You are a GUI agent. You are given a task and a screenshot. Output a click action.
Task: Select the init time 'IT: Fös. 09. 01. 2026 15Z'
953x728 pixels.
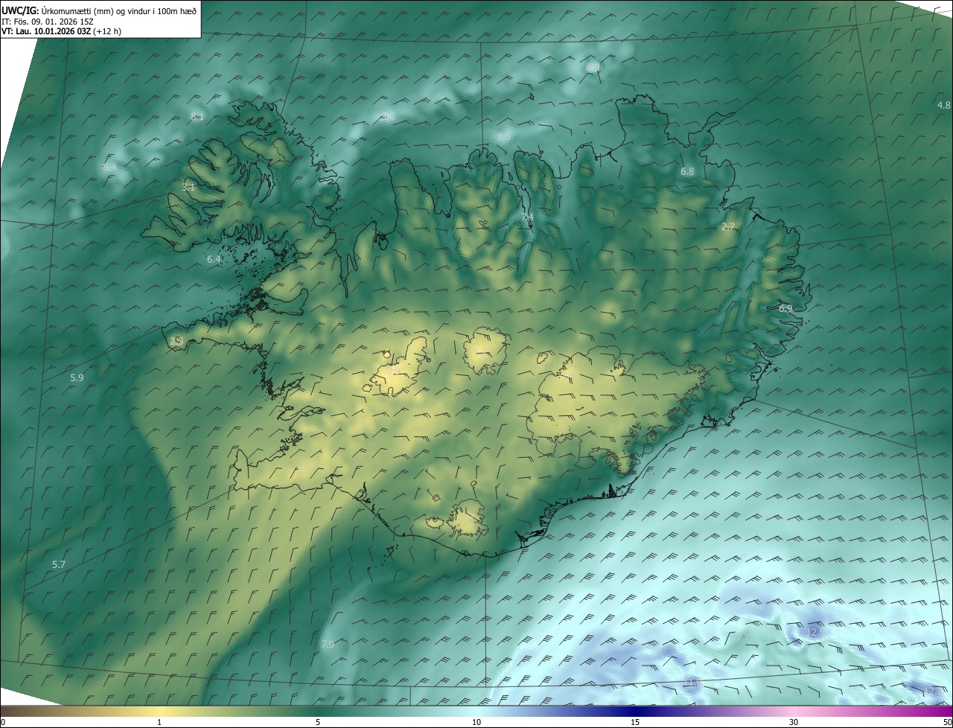coord(48,21)
